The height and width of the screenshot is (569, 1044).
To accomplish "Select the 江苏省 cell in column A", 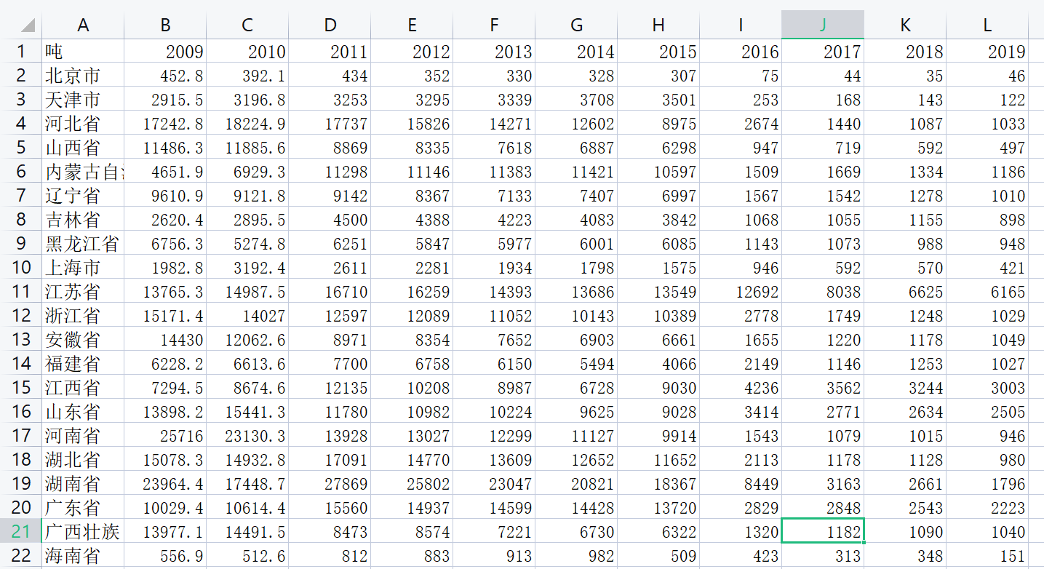I will (x=83, y=292).
